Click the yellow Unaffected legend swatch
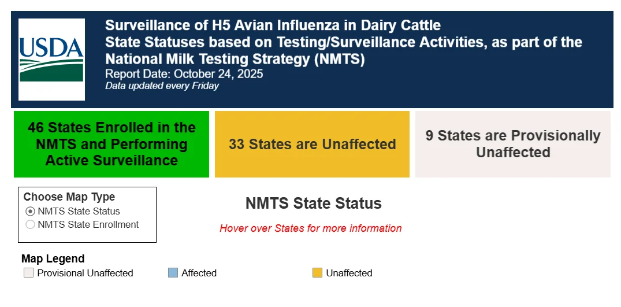This screenshot has height=307, width=621. point(317,272)
